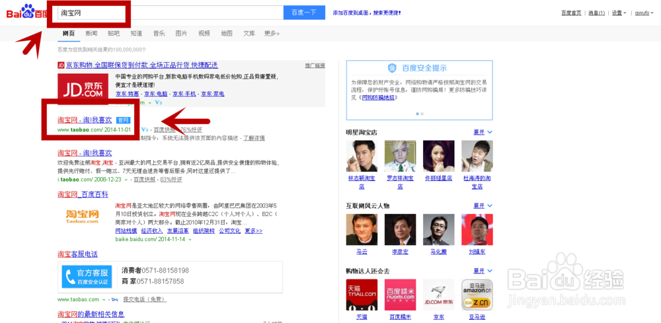Click 83%好评 rating link
Image resolution: width=661 pixels, height=323 pixels.
point(171,180)
